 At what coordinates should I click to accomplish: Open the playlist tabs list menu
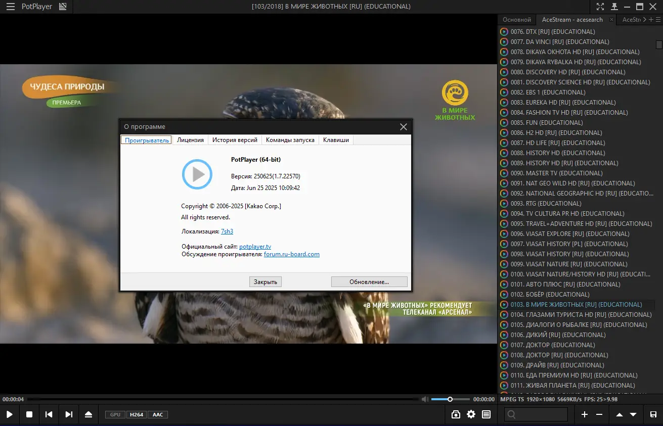[658, 20]
